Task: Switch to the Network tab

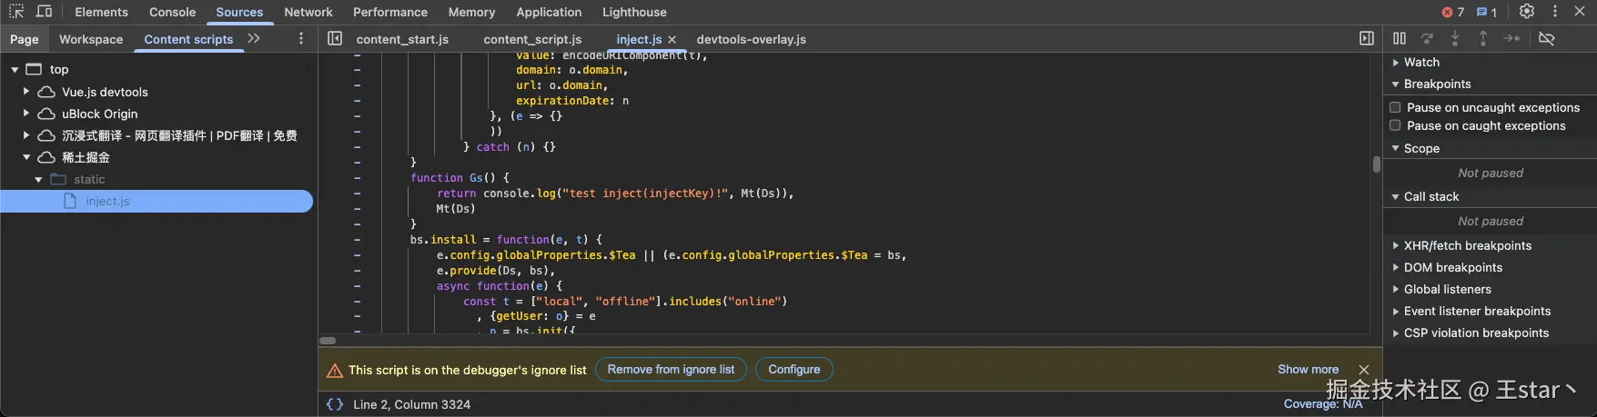Action: [308, 13]
